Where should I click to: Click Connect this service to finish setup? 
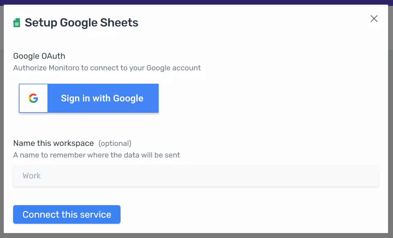67,214
